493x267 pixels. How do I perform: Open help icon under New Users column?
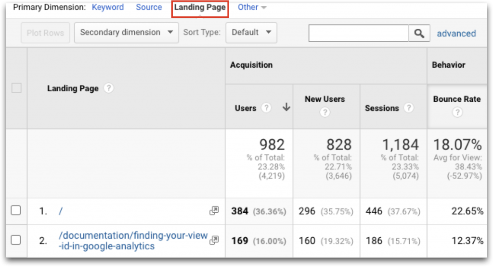pos(325,112)
